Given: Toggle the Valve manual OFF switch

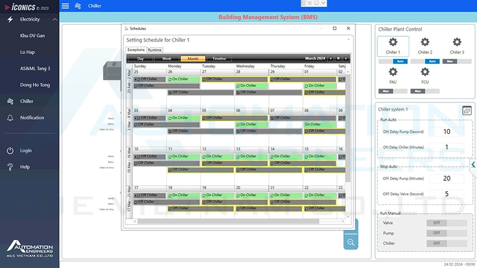Looking at the screenshot, I should click(x=436, y=223).
